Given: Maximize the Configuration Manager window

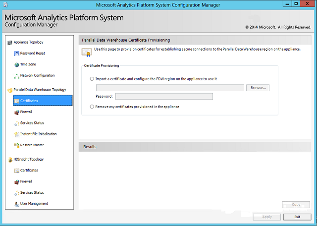Looking at the screenshot, I should [296, 4].
